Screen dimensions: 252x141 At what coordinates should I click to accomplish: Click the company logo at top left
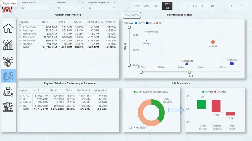tap(7, 9)
